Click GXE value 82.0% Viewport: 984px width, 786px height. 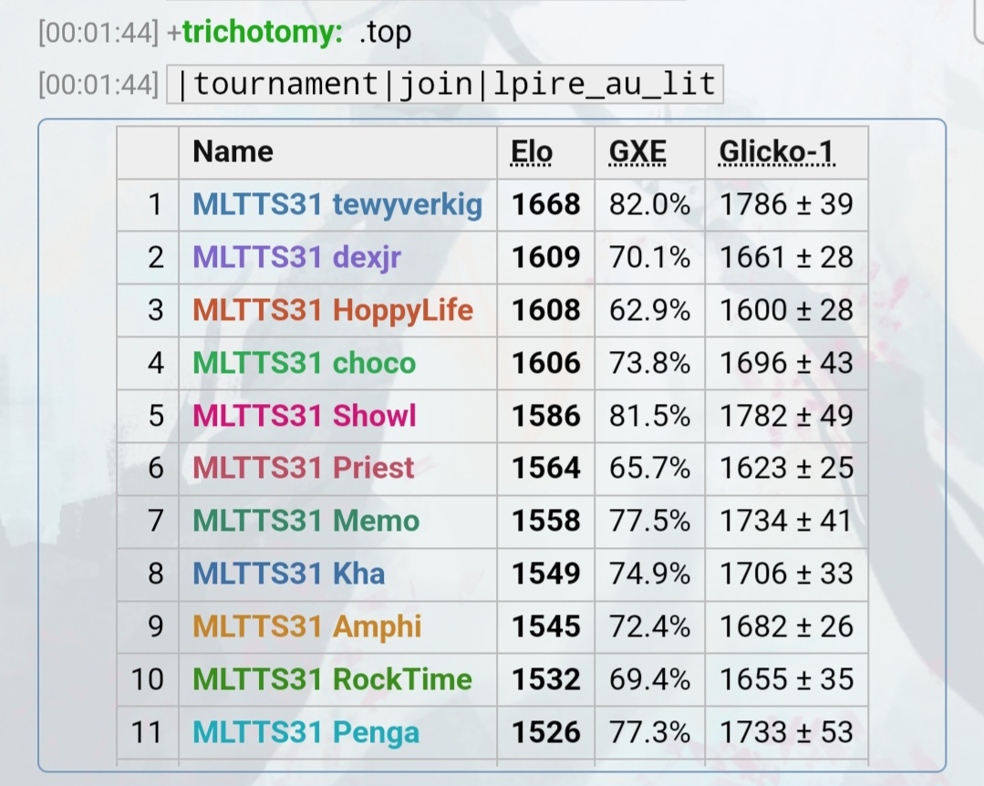649,204
